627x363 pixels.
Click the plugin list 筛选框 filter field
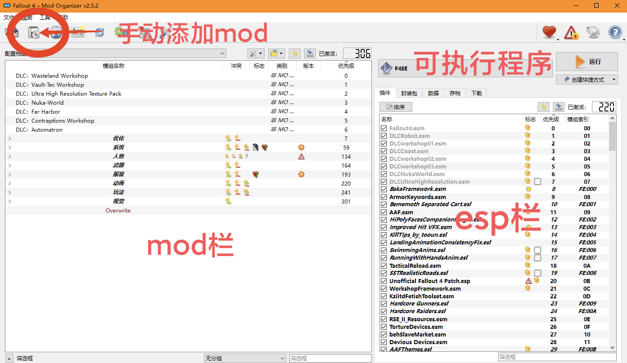(x=557, y=357)
